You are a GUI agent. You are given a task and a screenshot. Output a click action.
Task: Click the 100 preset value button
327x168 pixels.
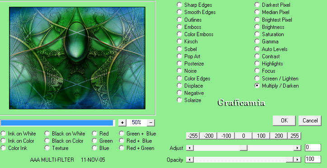tap(261, 136)
